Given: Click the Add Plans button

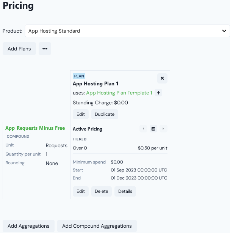Looking at the screenshot, I should pyautogui.click(x=19, y=49).
